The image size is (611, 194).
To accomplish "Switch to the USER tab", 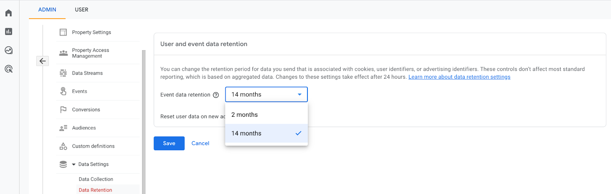I will (81, 10).
